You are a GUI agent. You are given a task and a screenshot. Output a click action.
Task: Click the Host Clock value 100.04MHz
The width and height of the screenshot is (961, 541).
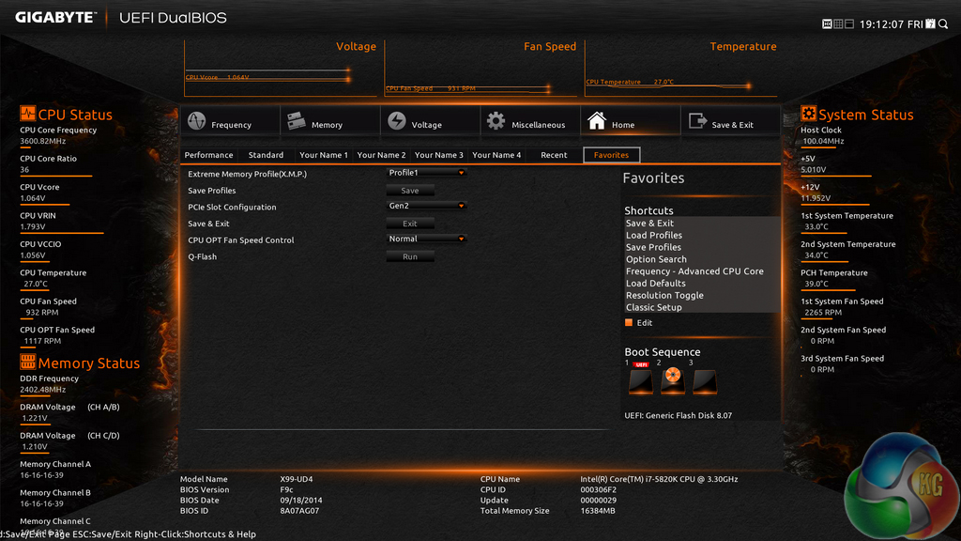tap(823, 141)
